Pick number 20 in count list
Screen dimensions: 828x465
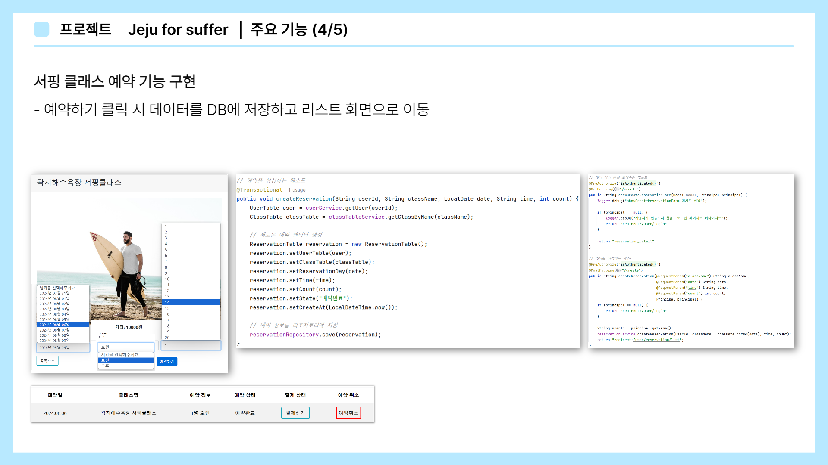[167, 338]
